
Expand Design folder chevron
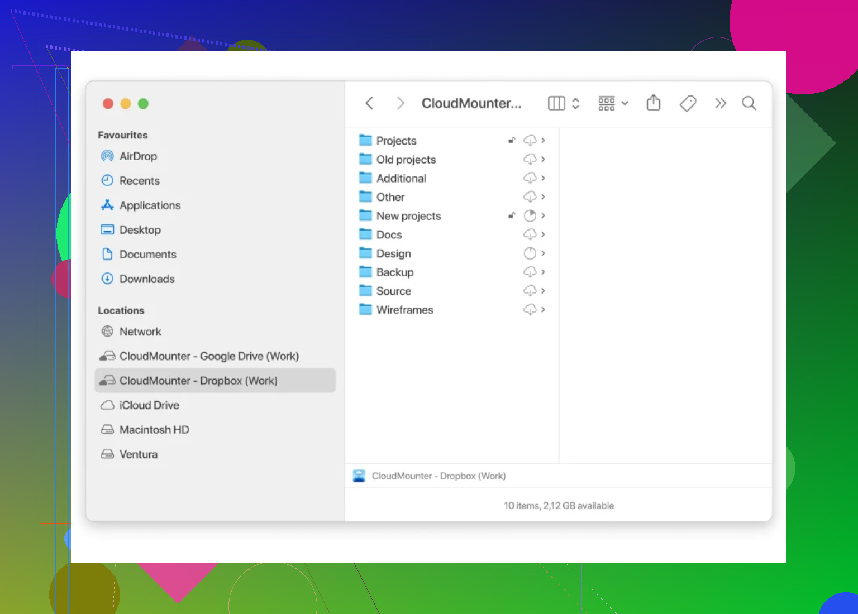pos(543,253)
